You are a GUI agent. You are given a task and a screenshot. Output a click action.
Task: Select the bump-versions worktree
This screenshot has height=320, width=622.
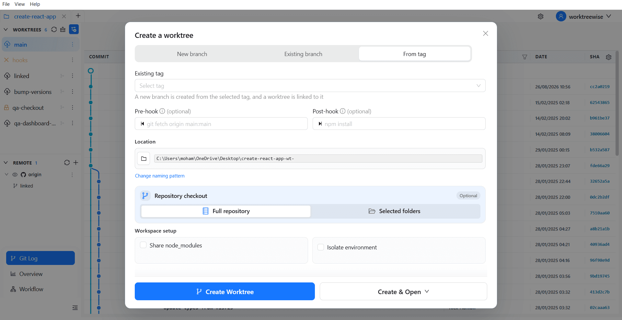click(33, 92)
